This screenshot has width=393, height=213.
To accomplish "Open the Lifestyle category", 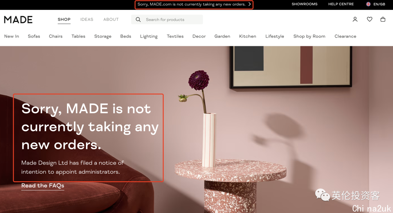I will pyautogui.click(x=275, y=36).
